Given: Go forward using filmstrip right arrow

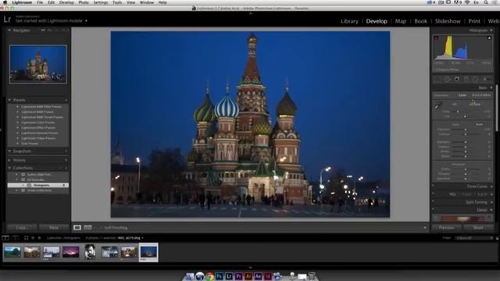Looking at the screenshot, I should [x=39, y=238].
